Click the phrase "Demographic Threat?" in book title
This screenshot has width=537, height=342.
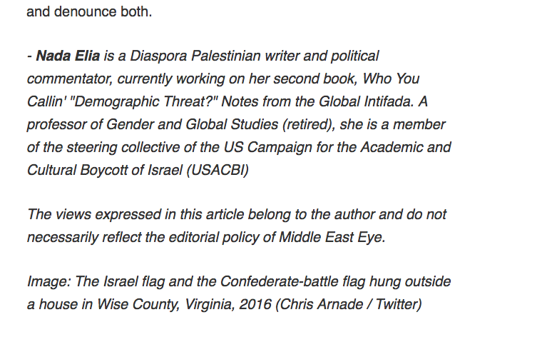(x=143, y=102)
